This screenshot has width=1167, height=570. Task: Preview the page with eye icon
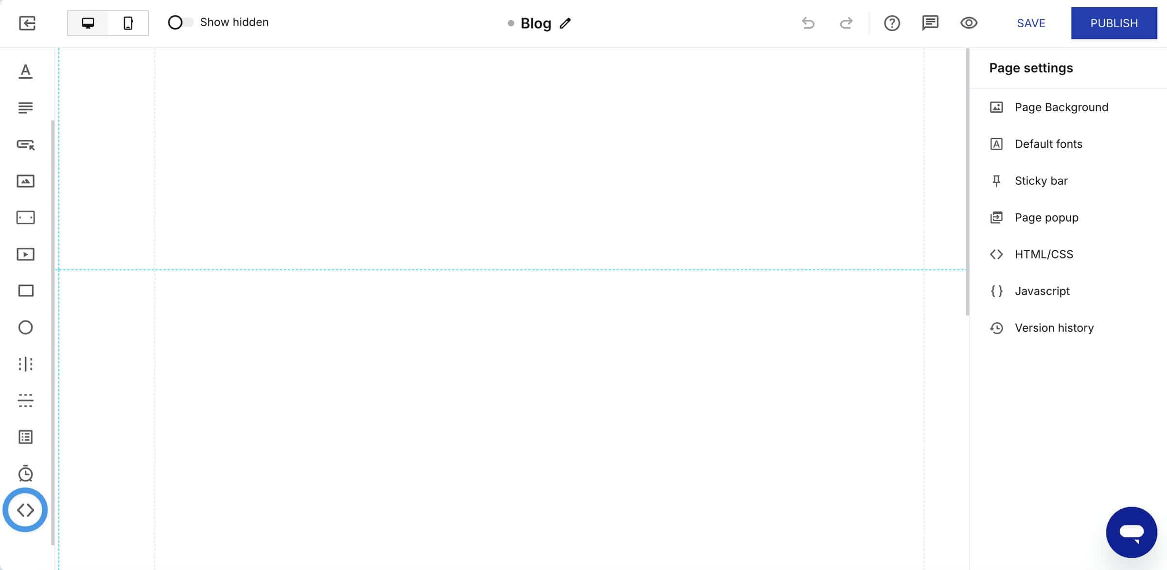click(x=969, y=23)
